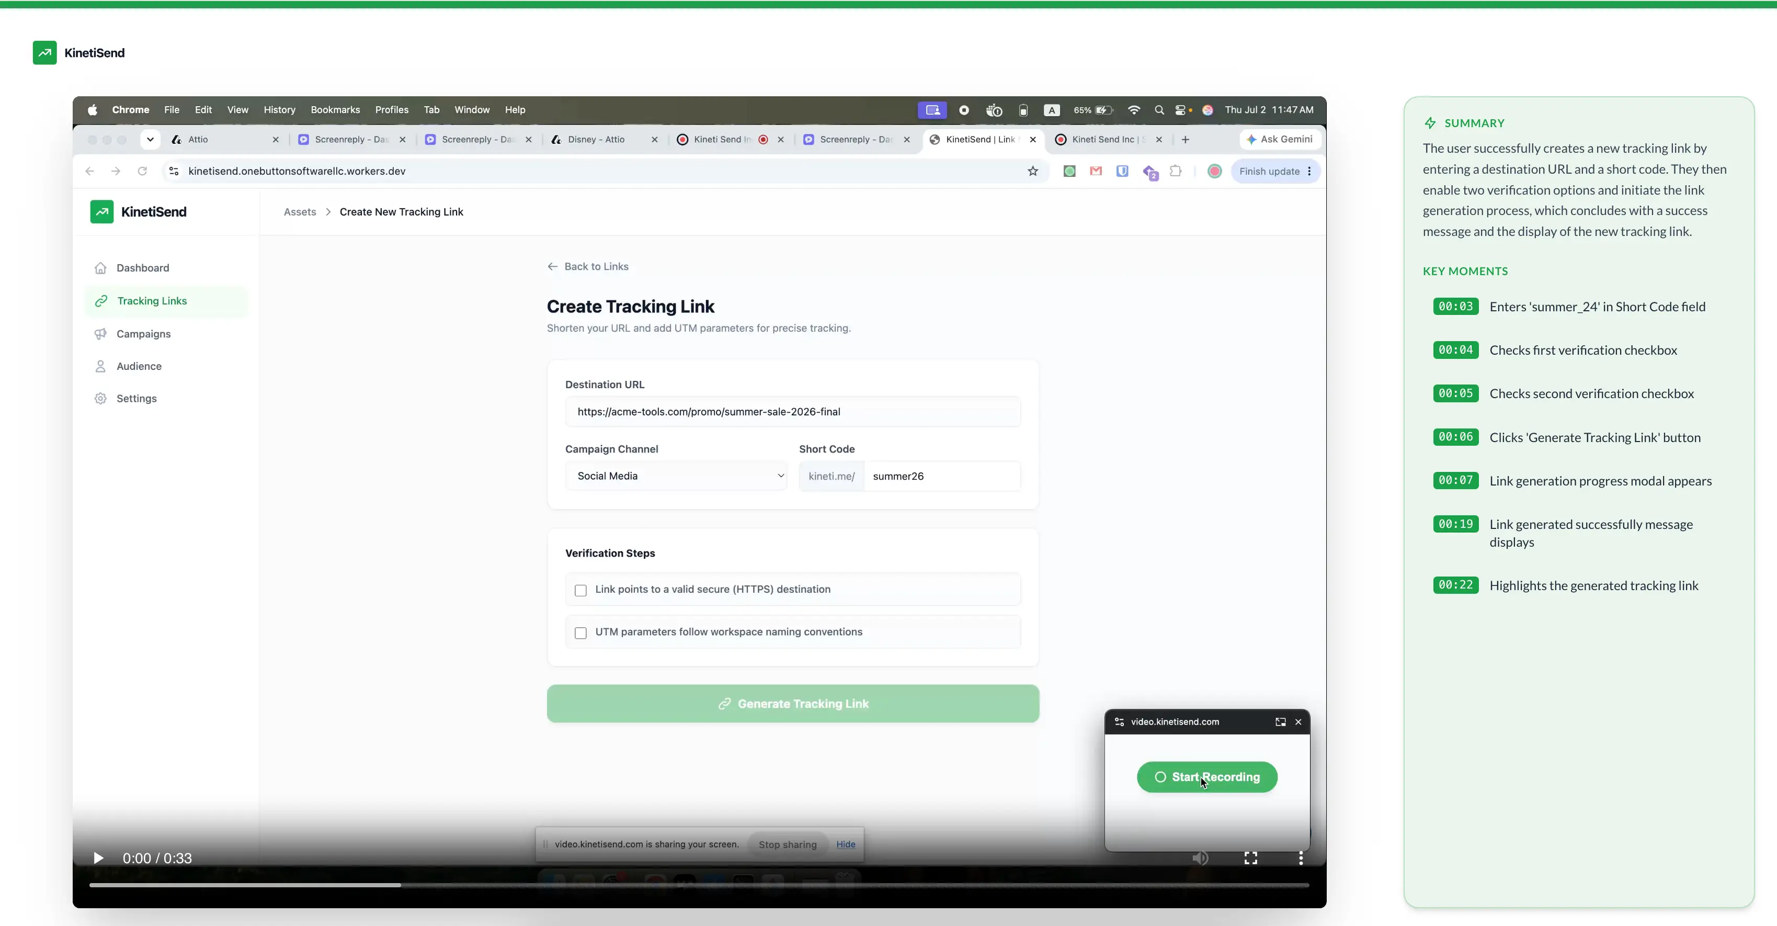The width and height of the screenshot is (1777, 926).
Task: Open video more-options three-dot menu
Action: (1301, 857)
